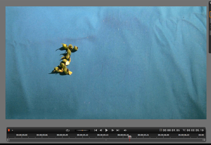
Task: Toggle loop playback
Action: 68,130
